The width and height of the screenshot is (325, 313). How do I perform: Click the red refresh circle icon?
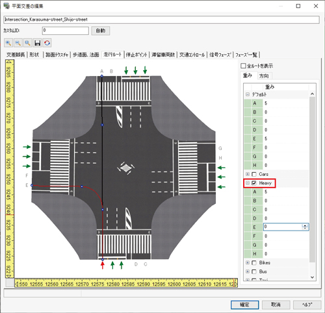point(47,43)
